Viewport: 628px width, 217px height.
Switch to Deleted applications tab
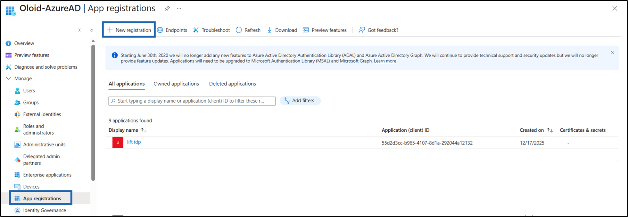[233, 84]
